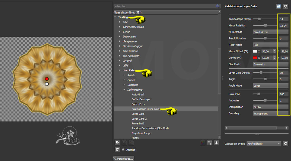This screenshot has height=161, width=291.
Task: Open the Calques en entrée dropdown
Action: (x=264, y=144)
